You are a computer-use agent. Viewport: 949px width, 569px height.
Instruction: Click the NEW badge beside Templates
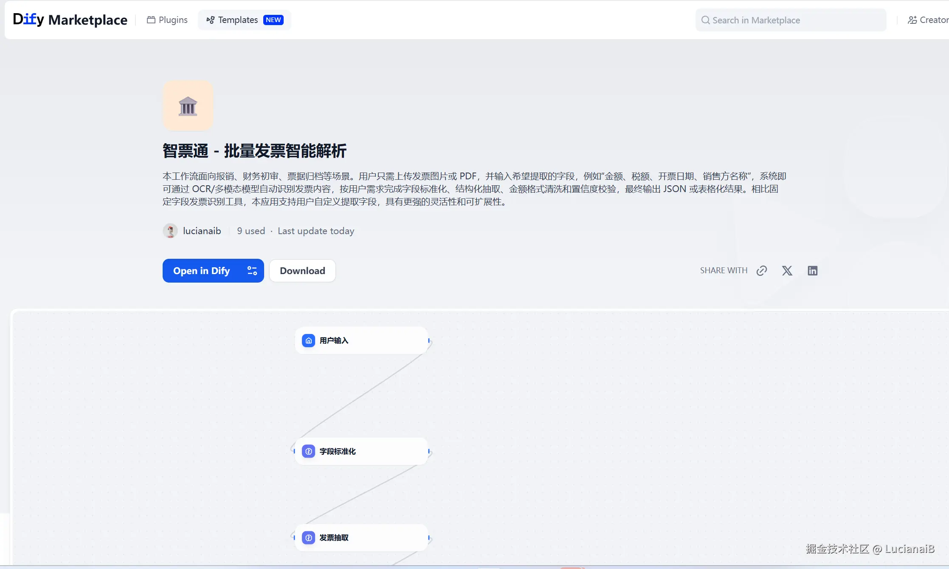(x=273, y=20)
